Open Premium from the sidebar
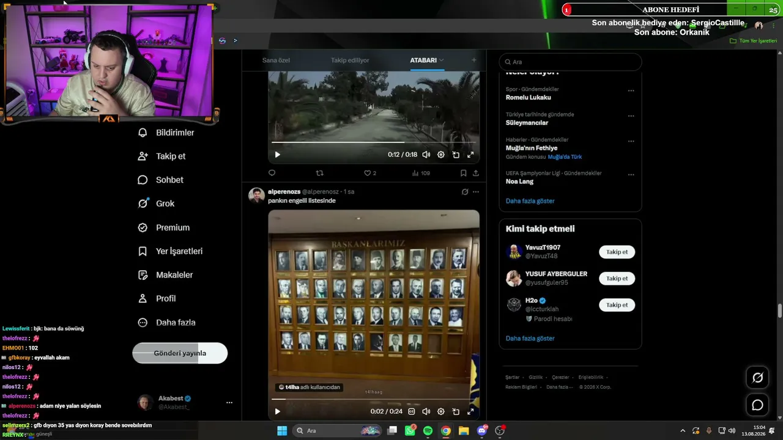 tap(164, 227)
